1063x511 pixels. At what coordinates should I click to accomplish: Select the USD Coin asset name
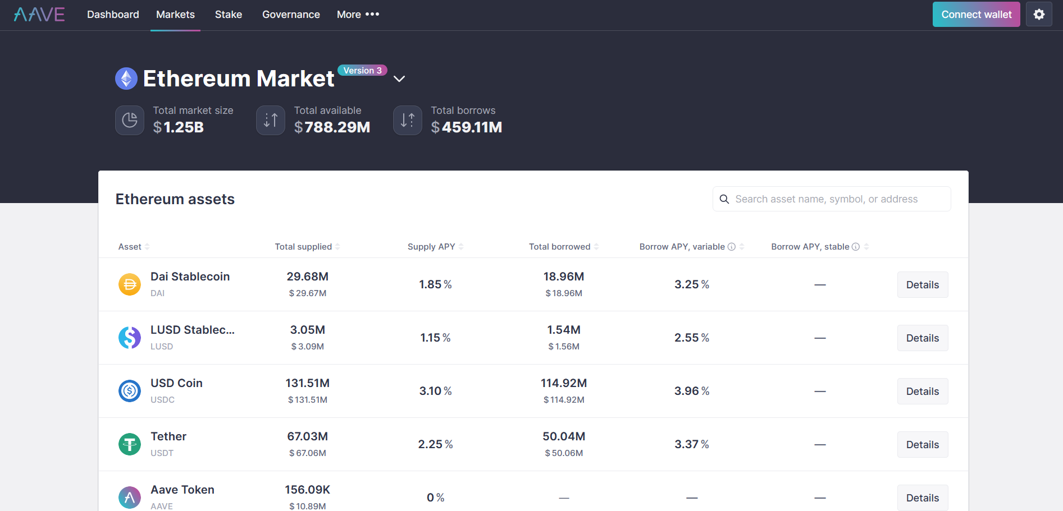tap(176, 383)
